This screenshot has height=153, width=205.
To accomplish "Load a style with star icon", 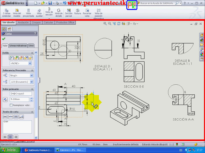I will (30, 58).
